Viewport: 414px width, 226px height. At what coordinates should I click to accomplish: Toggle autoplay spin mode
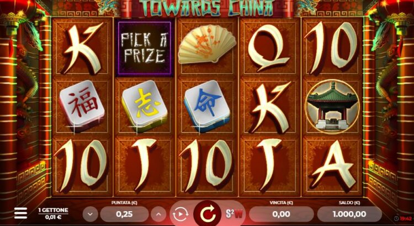click(x=181, y=214)
